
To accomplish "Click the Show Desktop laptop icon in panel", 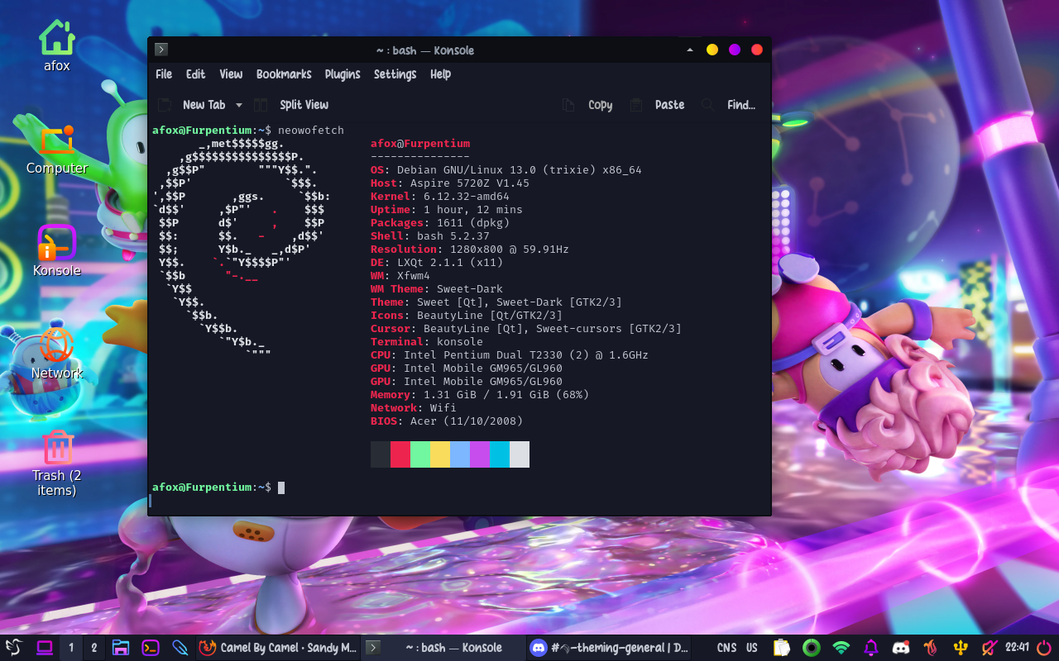I will click(x=44, y=648).
